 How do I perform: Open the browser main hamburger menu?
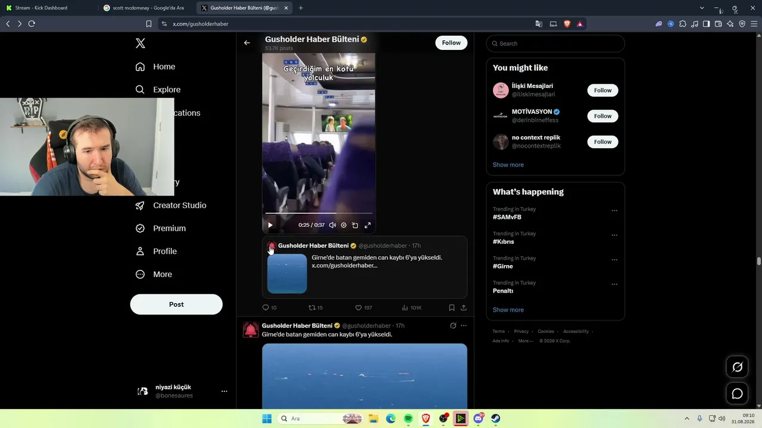pos(754,24)
